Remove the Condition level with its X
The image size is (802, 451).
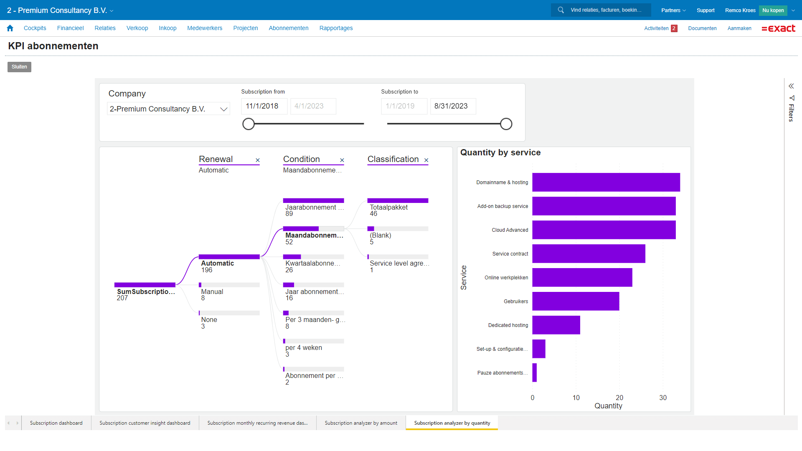click(x=342, y=160)
